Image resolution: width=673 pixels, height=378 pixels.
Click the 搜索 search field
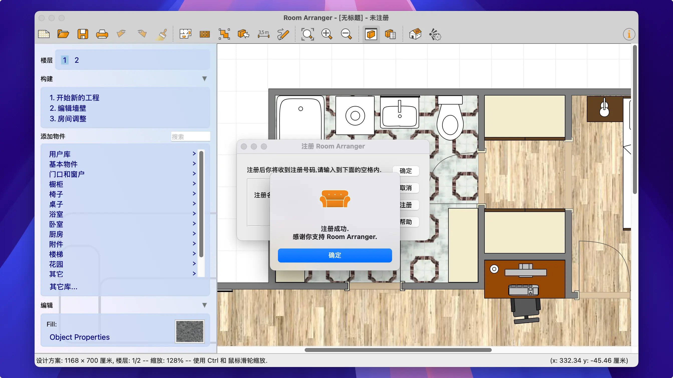click(x=190, y=136)
